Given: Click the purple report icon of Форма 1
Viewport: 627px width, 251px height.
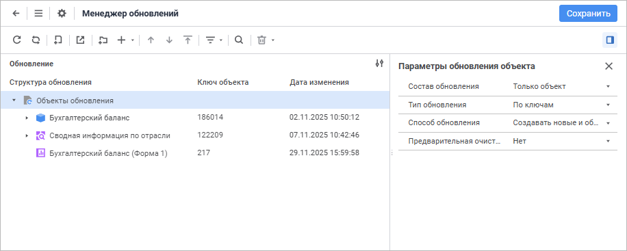Looking at the screenshot, I should point(41,153).
